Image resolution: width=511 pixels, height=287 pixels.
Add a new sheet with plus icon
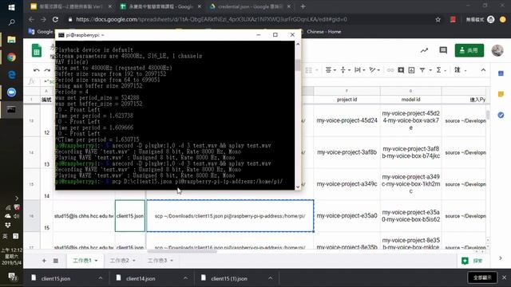click(x=44, y=261)
